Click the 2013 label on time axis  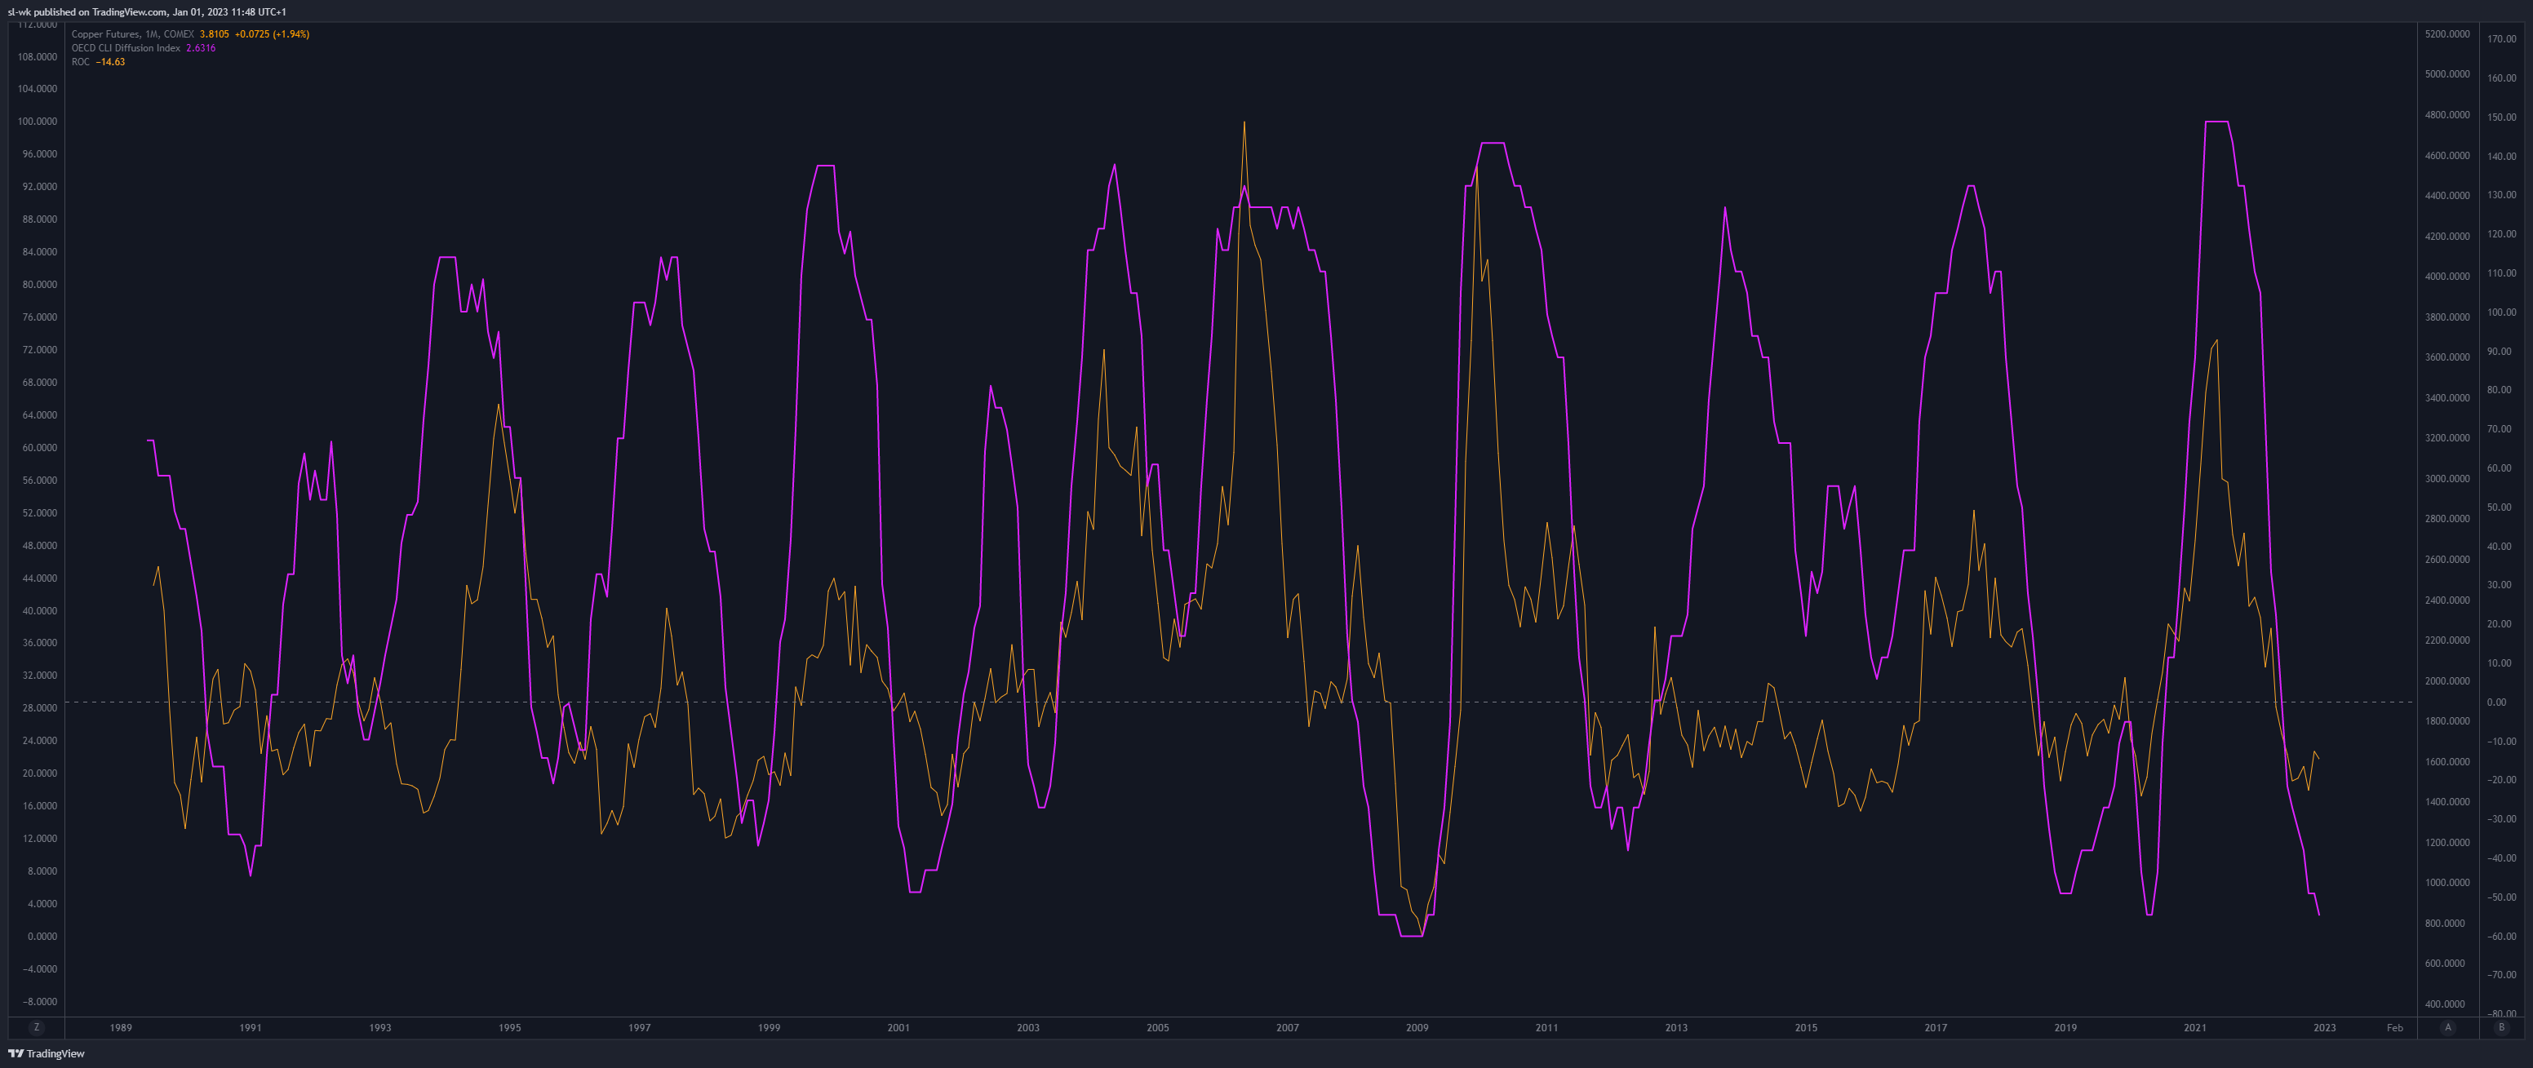click(x=1676, y=1028)
